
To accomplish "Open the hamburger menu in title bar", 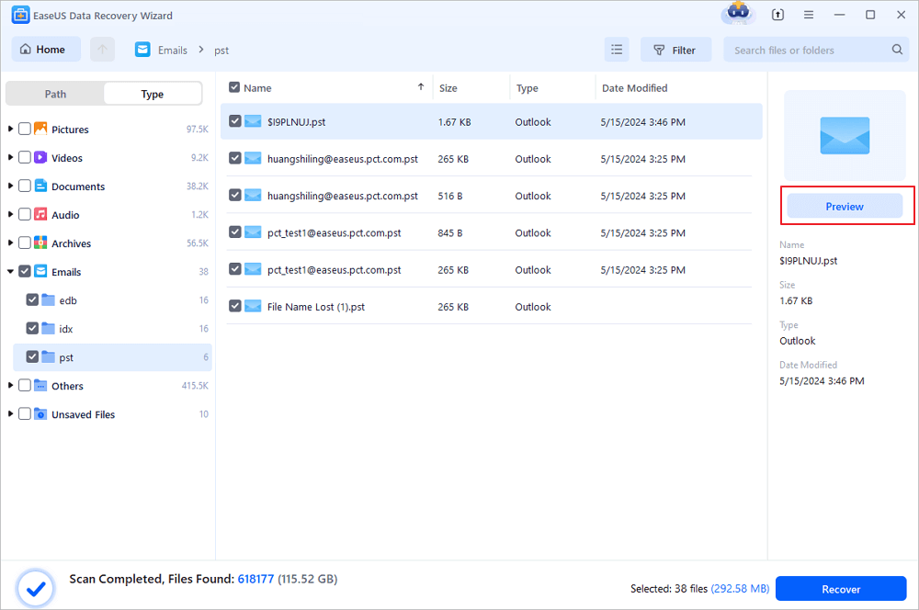I will point(809,16).
